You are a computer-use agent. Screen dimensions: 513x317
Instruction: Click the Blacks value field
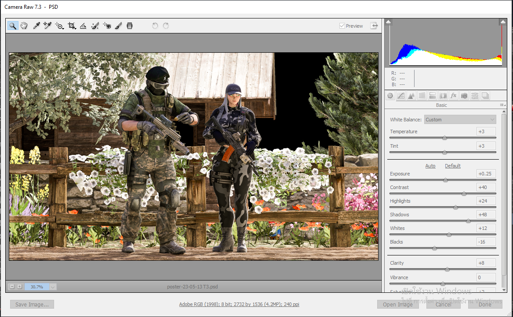pos(486,242)
